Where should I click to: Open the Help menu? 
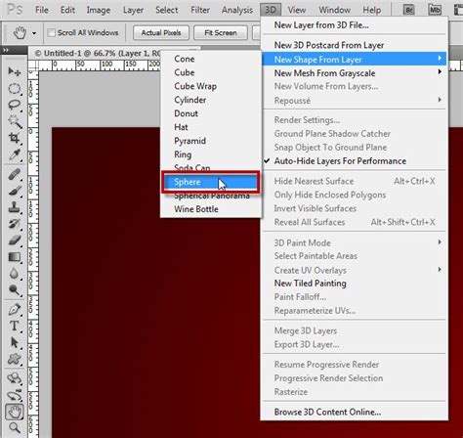(372, 10)
